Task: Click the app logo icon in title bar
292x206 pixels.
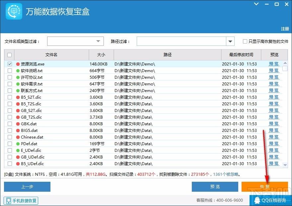Action: point(14,11)
